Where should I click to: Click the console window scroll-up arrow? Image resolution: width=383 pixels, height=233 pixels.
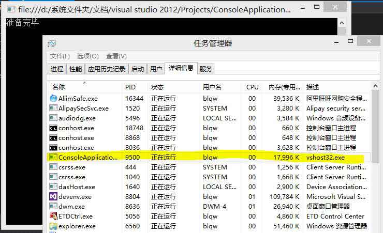[x=342, y=23]
